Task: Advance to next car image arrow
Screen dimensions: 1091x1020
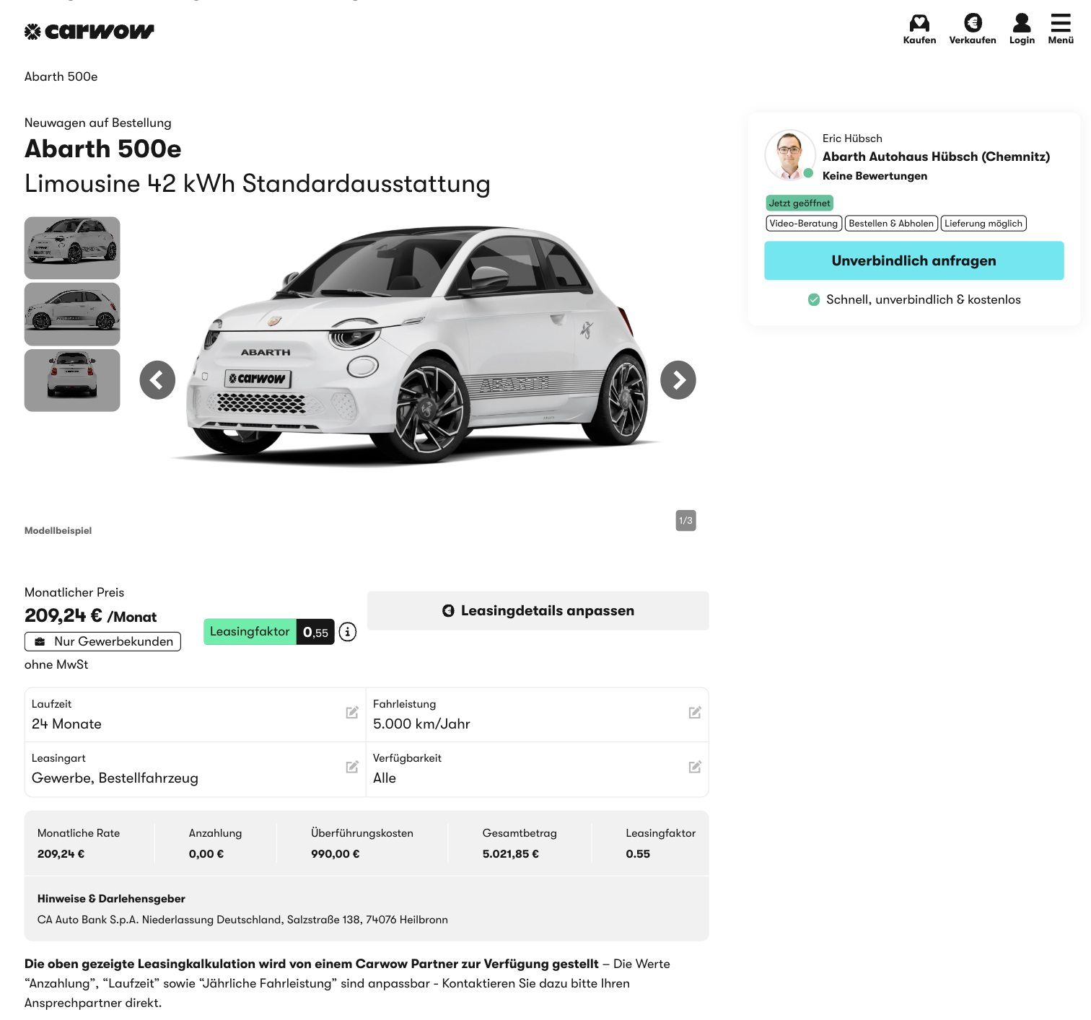Action: tap(678, 380)
